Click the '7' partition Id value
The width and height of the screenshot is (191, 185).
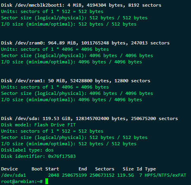140,175
